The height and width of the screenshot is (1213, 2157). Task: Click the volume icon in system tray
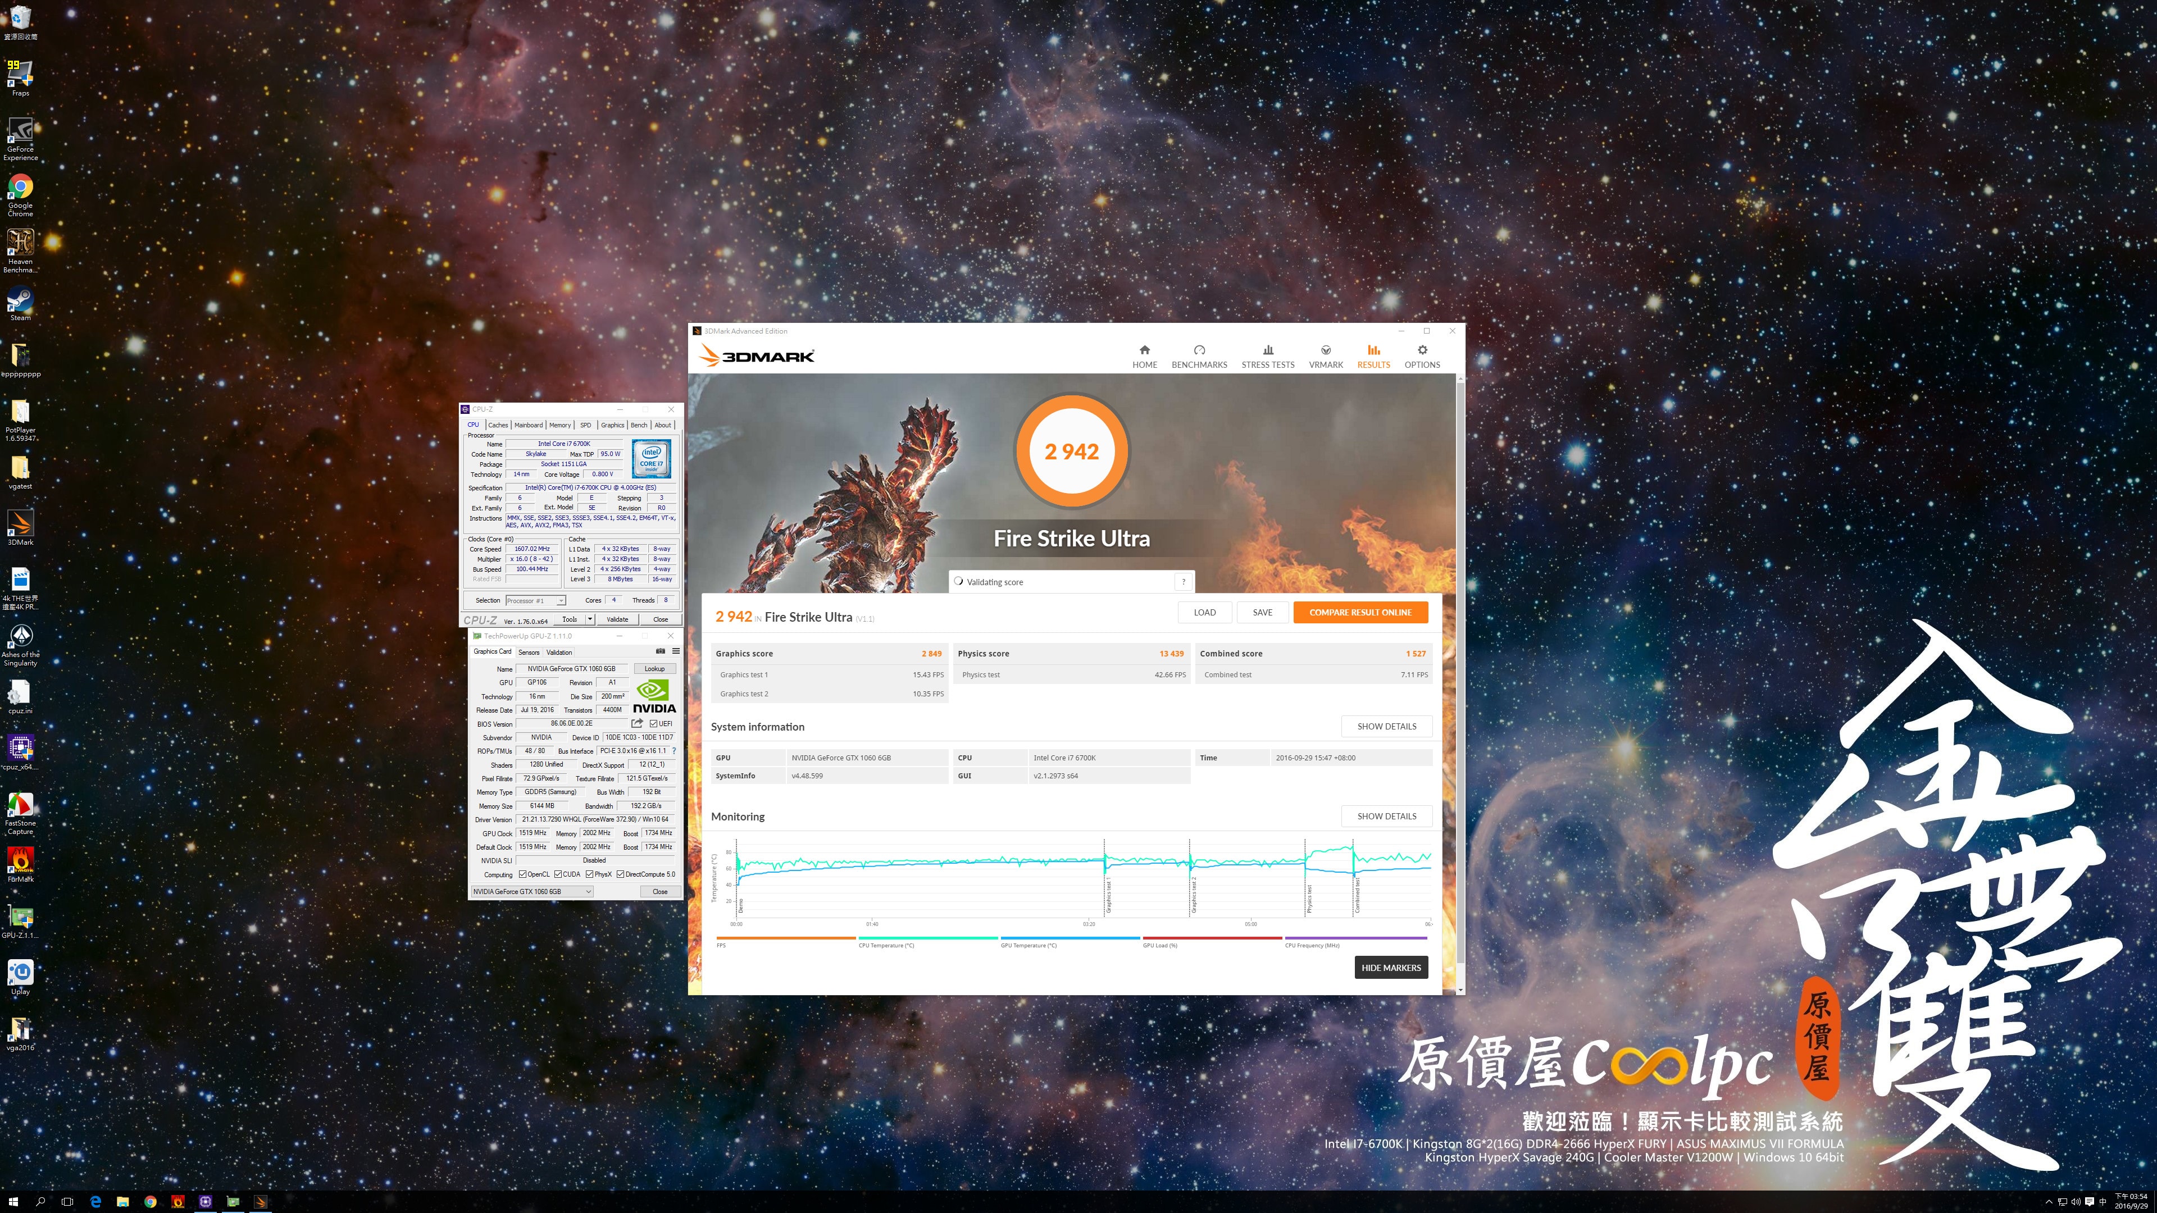pos(2076,1201)
